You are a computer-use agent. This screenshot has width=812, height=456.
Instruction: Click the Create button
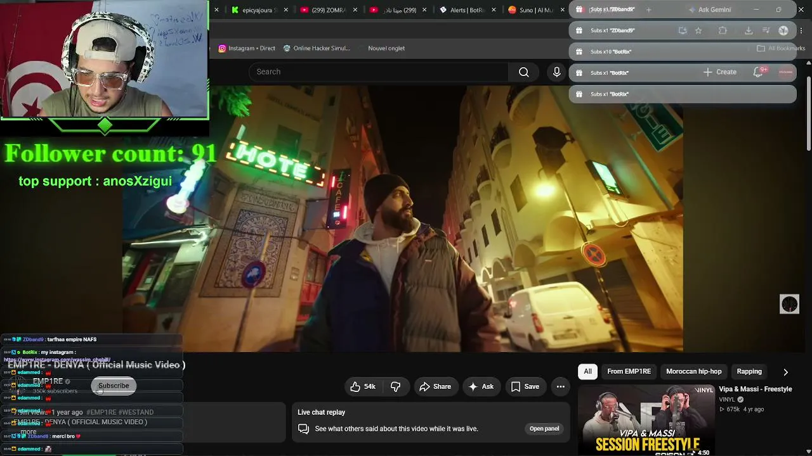720,72
